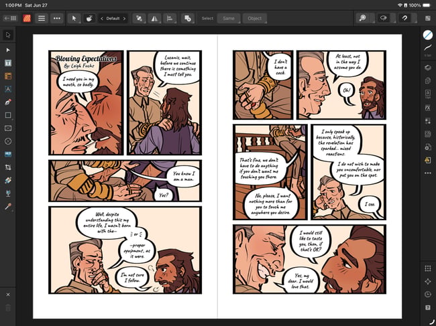Open the zoom/view options
436x326 pixels.
click(x=363, y=18)
